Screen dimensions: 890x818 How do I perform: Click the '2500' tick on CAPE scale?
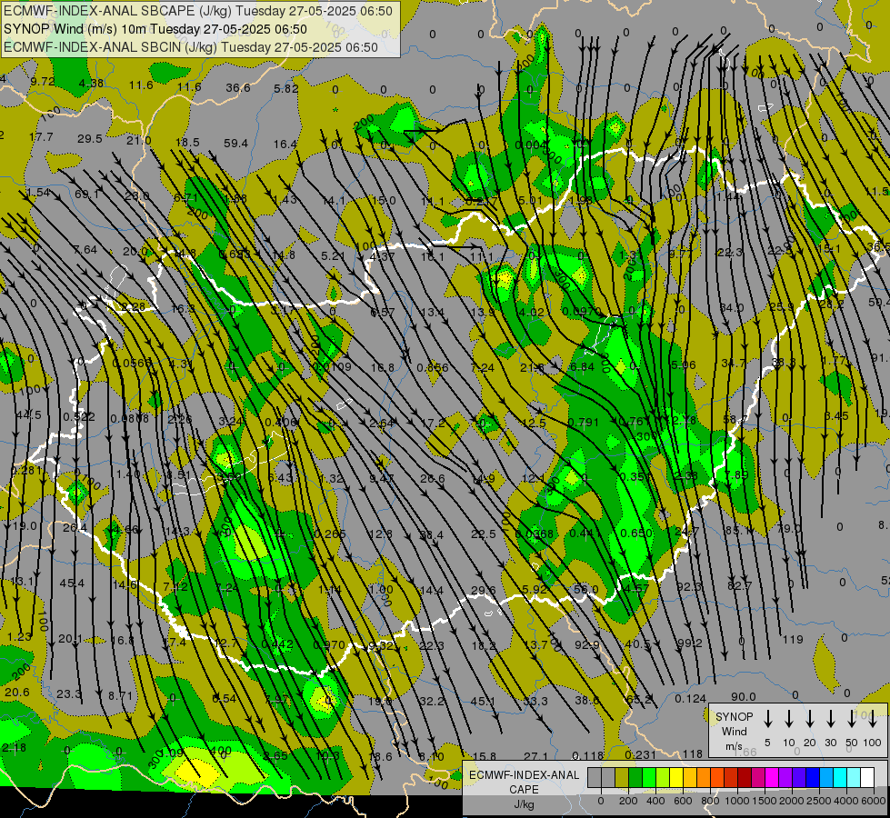click(x=819, y=801)
